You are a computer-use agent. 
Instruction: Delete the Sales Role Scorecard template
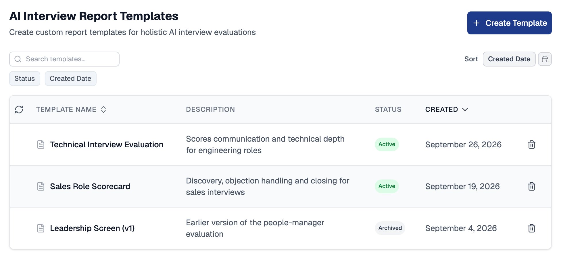pyautogui.click(x=532, y=186)
